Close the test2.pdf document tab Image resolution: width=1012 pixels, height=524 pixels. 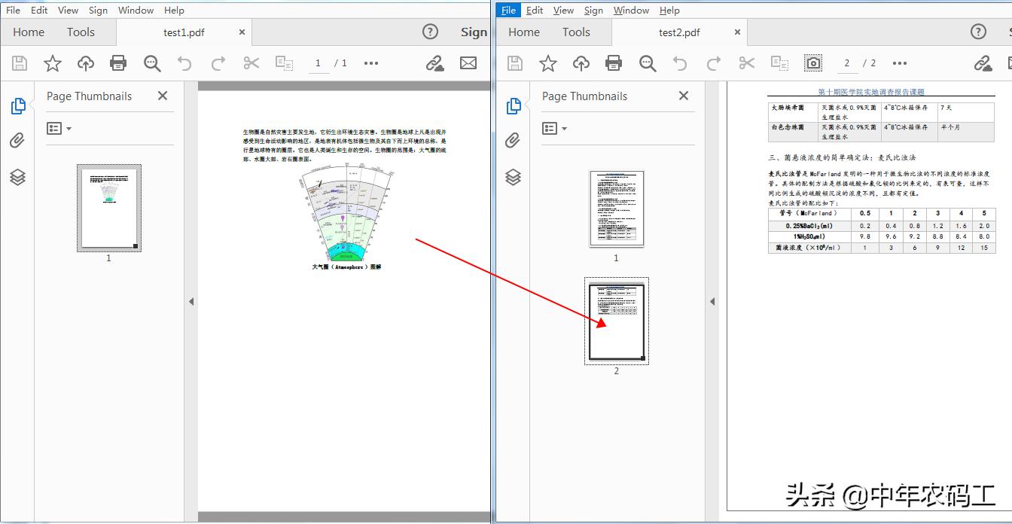point(737,32)
